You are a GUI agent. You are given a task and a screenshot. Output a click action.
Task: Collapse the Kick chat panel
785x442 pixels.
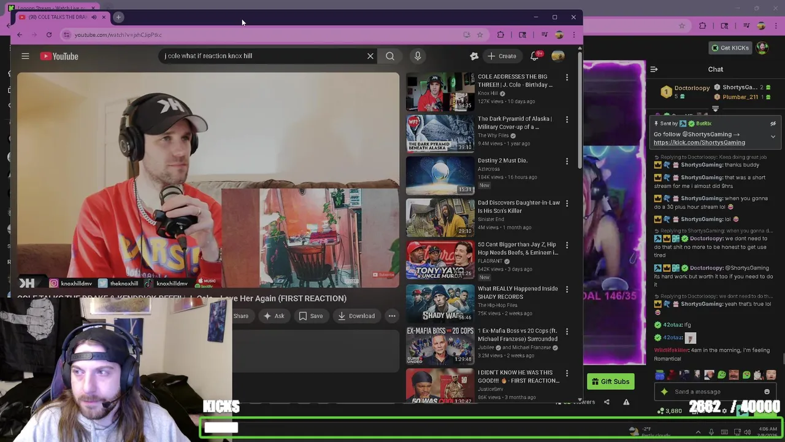click(x=654, y=69)
